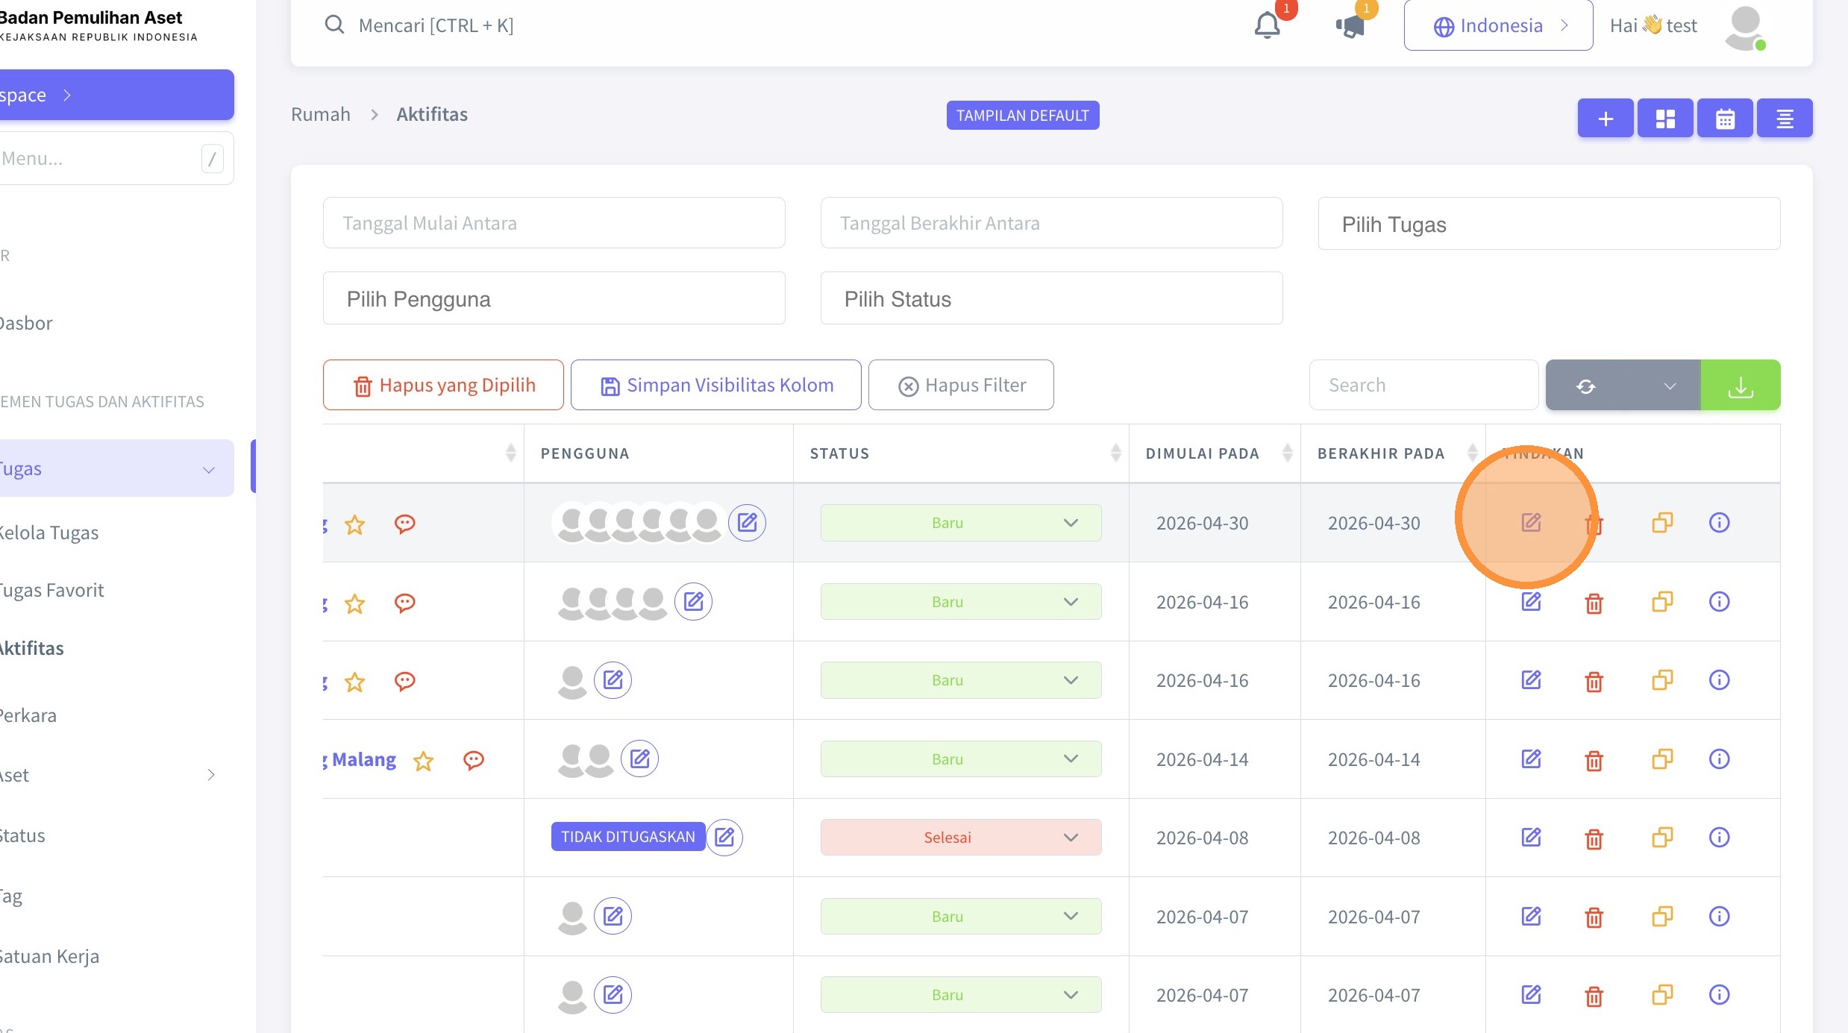
Task: Open Tugas Favorit in the sidebar
Action: (x=52, y=590)
